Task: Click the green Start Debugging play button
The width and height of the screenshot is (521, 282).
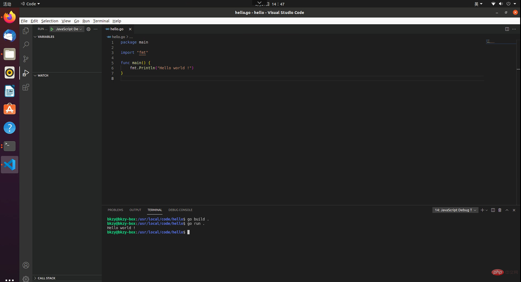Action: pos(52,29)
